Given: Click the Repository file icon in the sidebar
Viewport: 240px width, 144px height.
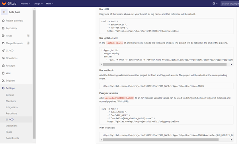Looking at the screenshot, I should tap(3, 28).
